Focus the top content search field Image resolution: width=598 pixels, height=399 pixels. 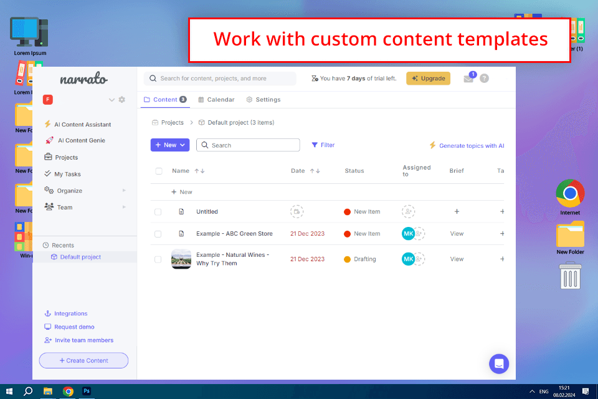pos(220,79)
